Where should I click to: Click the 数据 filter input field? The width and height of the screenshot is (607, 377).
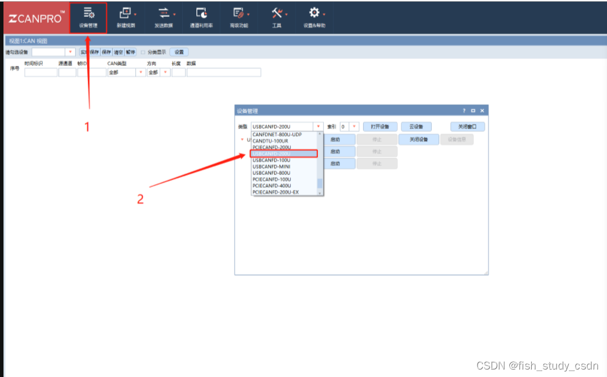[x=224, y=72]
